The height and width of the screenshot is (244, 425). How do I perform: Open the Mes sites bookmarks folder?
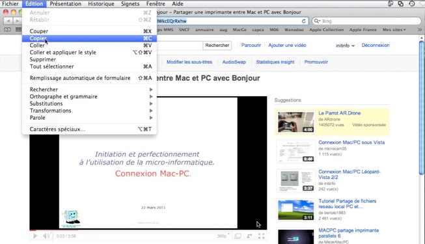(x=394, y=29)
